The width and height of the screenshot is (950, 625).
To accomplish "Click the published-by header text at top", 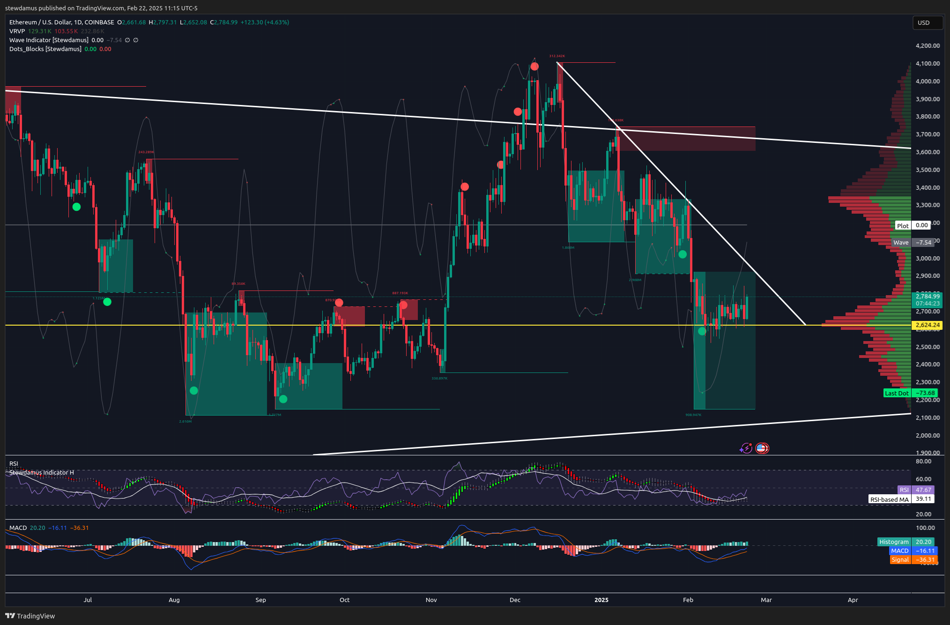I will click(x=101, y=8).
